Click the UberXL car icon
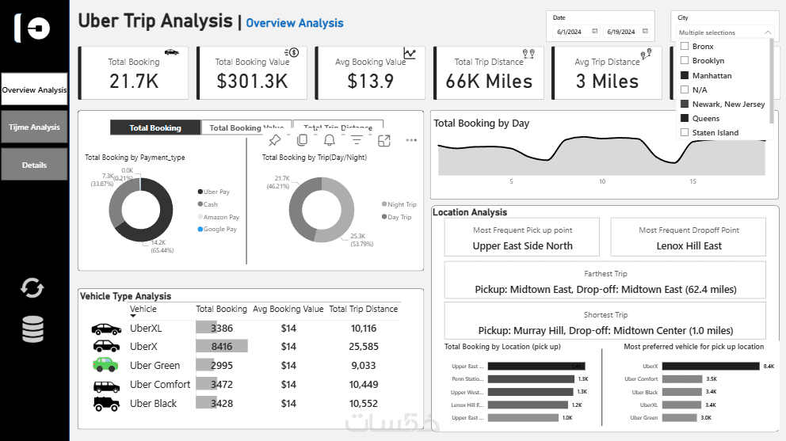786x441 pixels. coord(106,329)
